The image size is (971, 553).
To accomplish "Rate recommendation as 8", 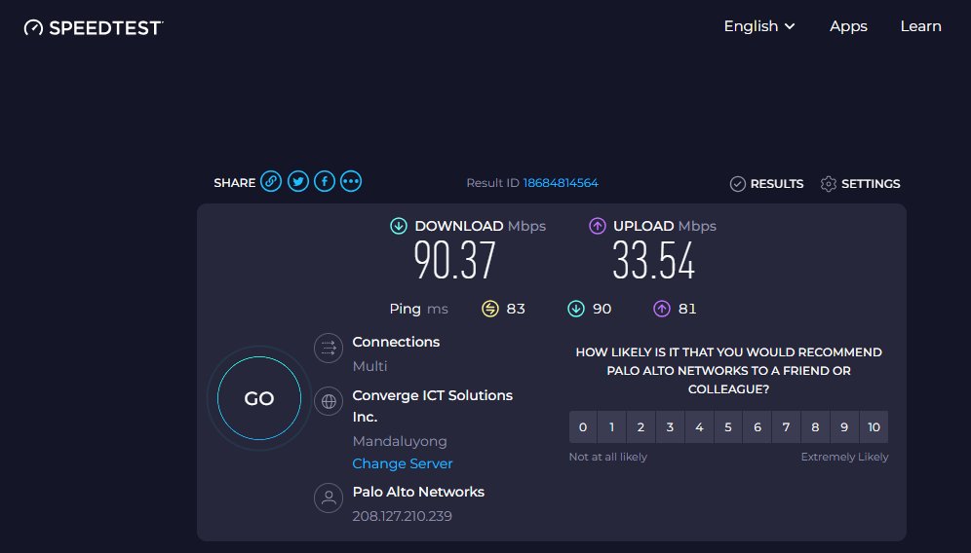I will coord(816,426).
